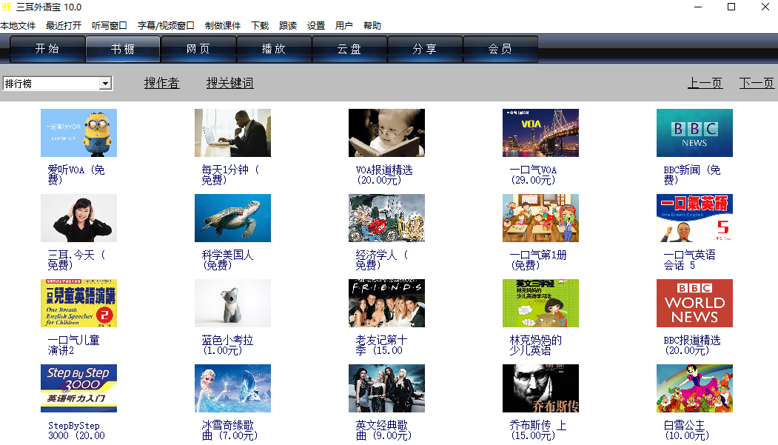The height and width of the screenshot is (445, 778).
Task: Open the BBC新闻 cover image
Action: [x=694, y=133]
